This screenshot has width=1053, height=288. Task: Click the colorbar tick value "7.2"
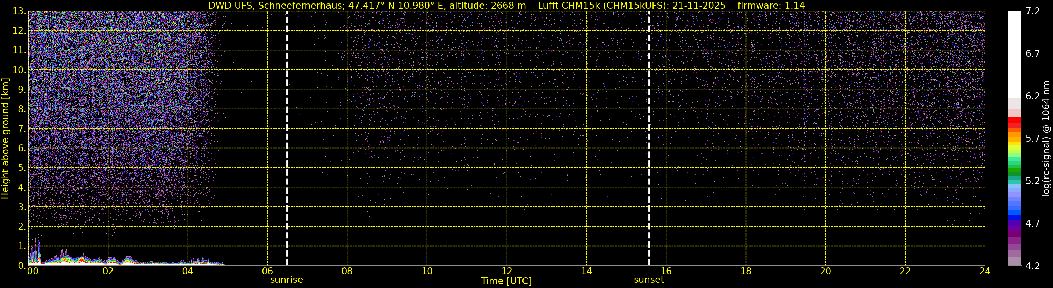[x=1033, y=11]
